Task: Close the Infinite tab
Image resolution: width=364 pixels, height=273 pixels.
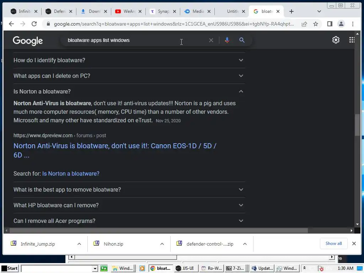Action: pyautogui.click(x=36, y=11)
